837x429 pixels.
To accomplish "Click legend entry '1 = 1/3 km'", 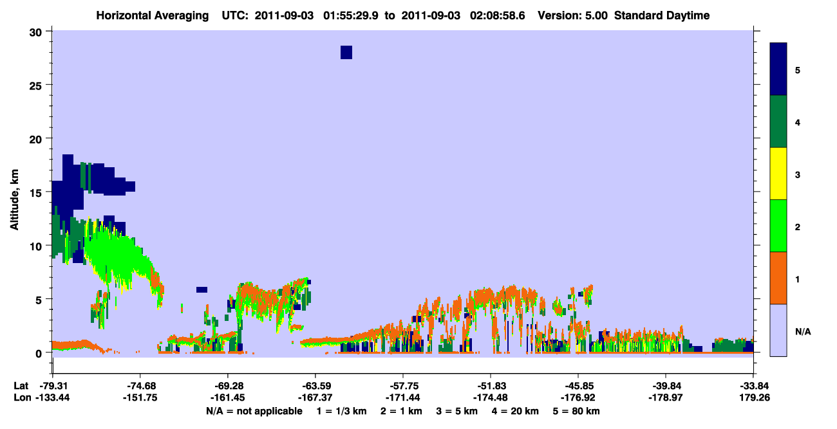I will tap(341, 411).
